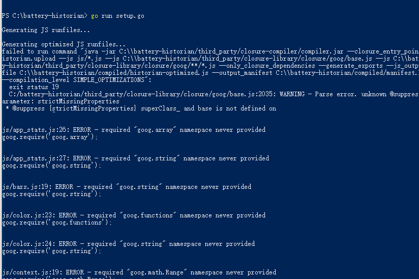Click "setup.go" in the command line
This screenshot has width=419, height=279.
(131, 16)
